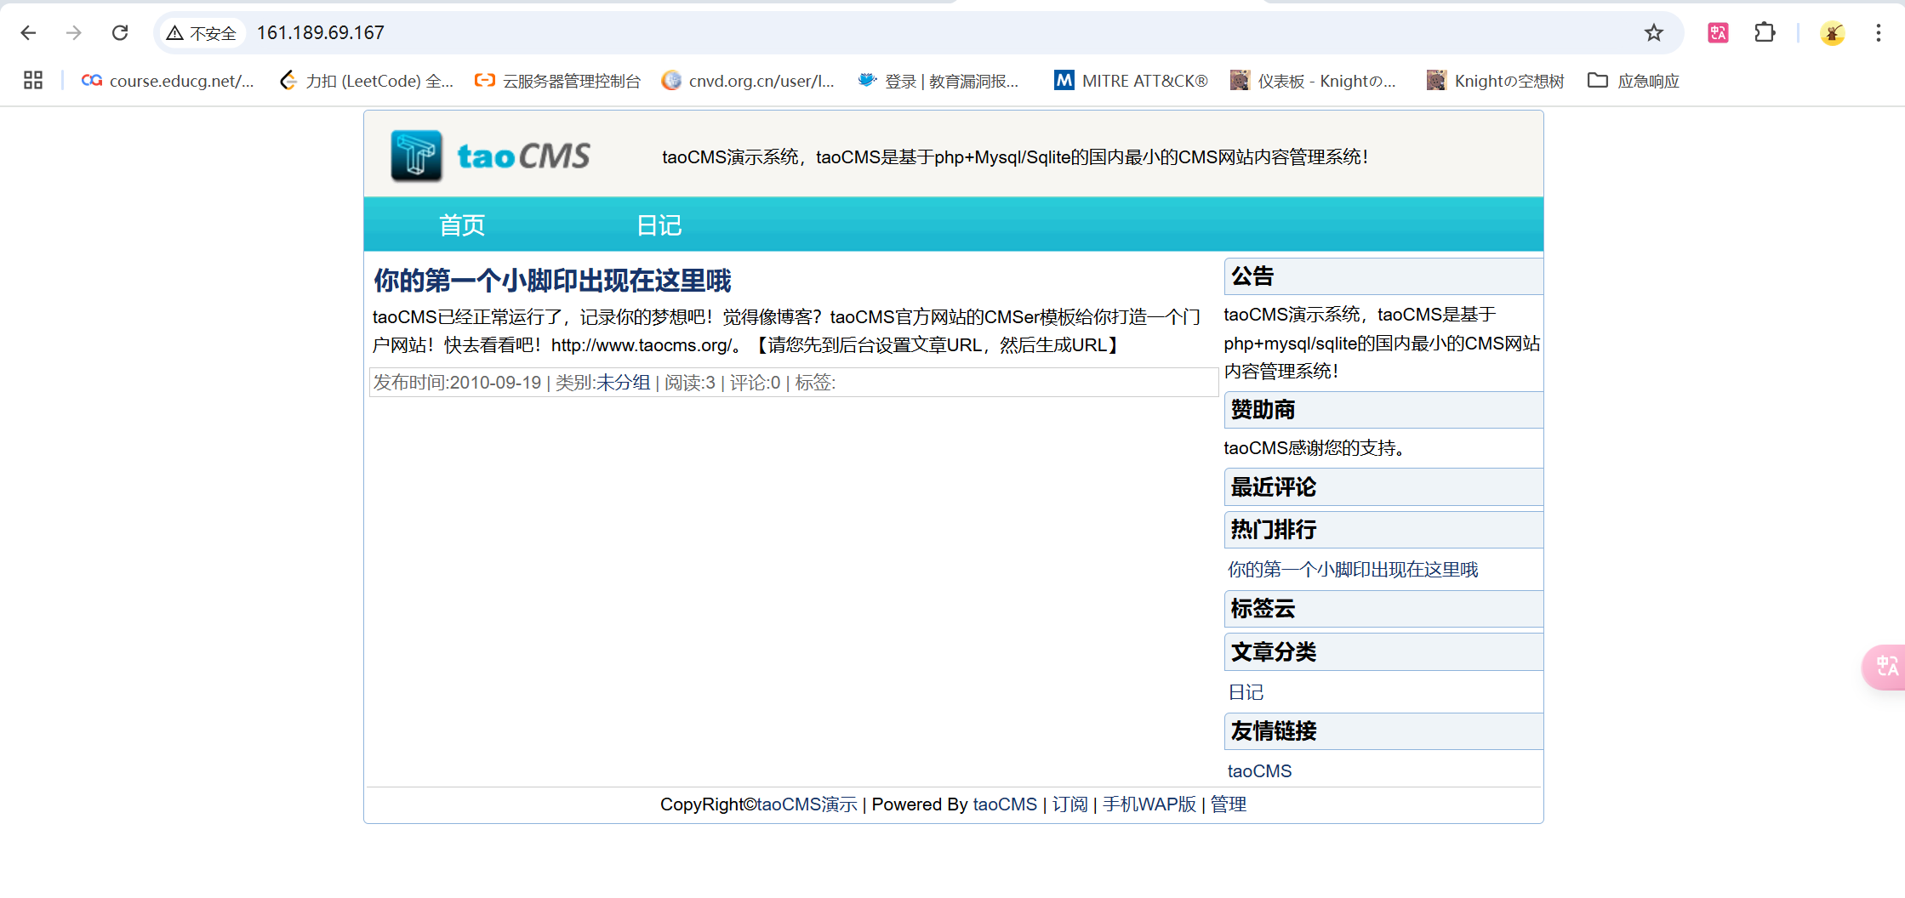Bookmark this page with the star icon
The height and width of the screenshot is (898, 1905).
click(x=1653, y=33)
